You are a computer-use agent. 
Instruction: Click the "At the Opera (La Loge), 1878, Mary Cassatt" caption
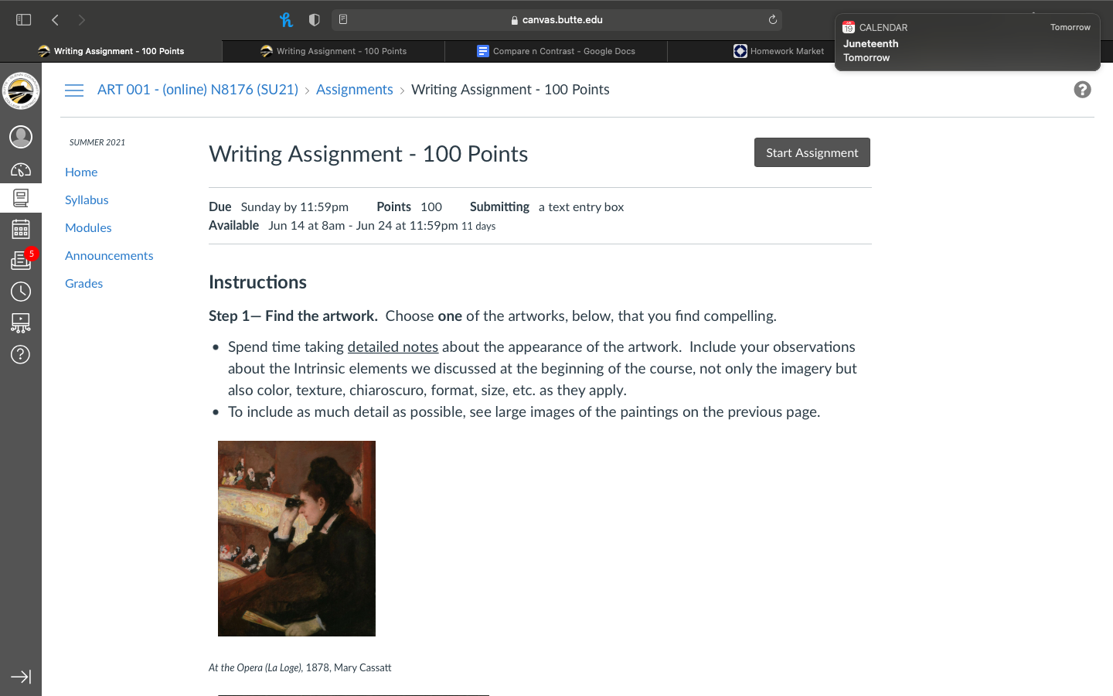(300, 667)
